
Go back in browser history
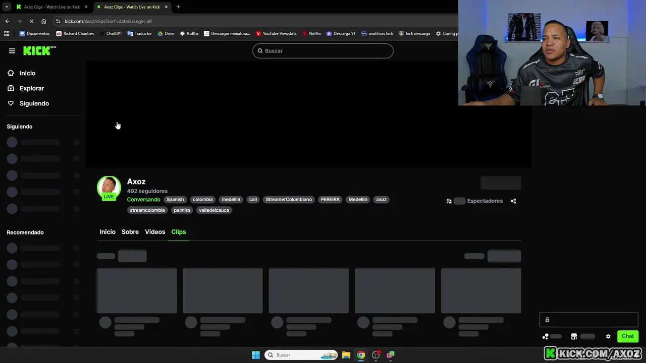pyautogui.click(x=7, y=21)
